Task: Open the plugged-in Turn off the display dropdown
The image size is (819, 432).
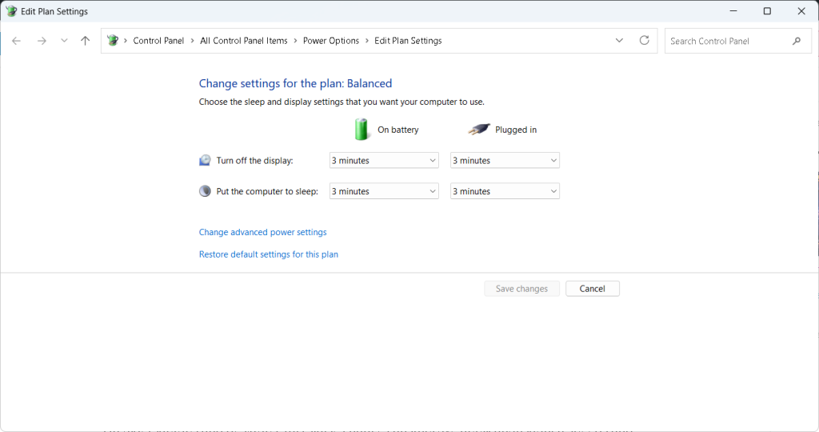Action: [x=505, y=160]
